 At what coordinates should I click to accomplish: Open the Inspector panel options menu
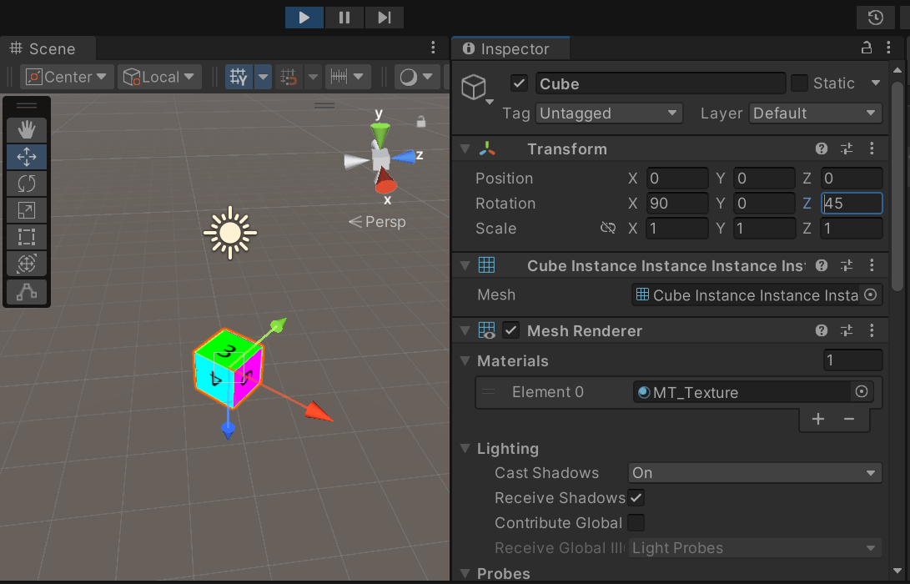click(x=888, y=48)
